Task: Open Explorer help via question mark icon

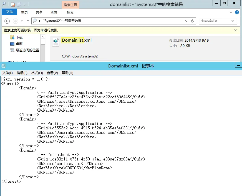Action: pyautogui.click(x=237, y=12)
